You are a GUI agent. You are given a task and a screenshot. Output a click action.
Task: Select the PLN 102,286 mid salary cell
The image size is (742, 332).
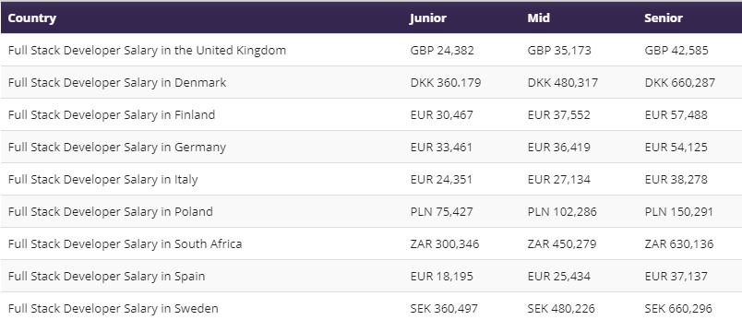click(x=562, y=211)
